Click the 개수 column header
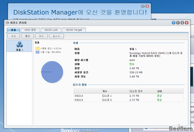194x132 pixels. (115, 91)
